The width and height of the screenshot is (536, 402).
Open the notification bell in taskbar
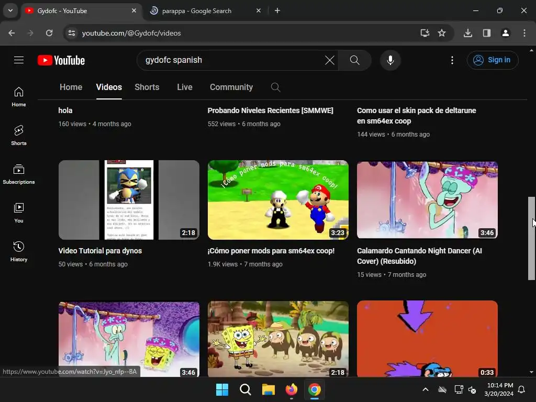[522, 389]
